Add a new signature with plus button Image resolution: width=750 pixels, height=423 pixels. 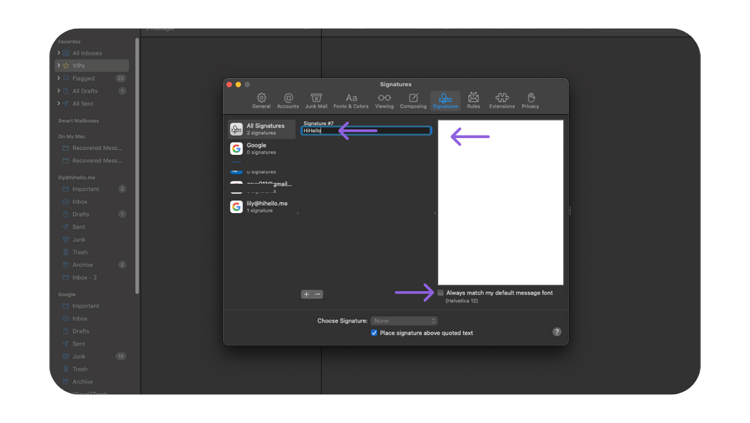[306, 294]
